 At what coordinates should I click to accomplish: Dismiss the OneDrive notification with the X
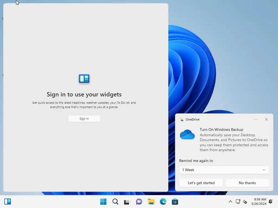[266, 119]
